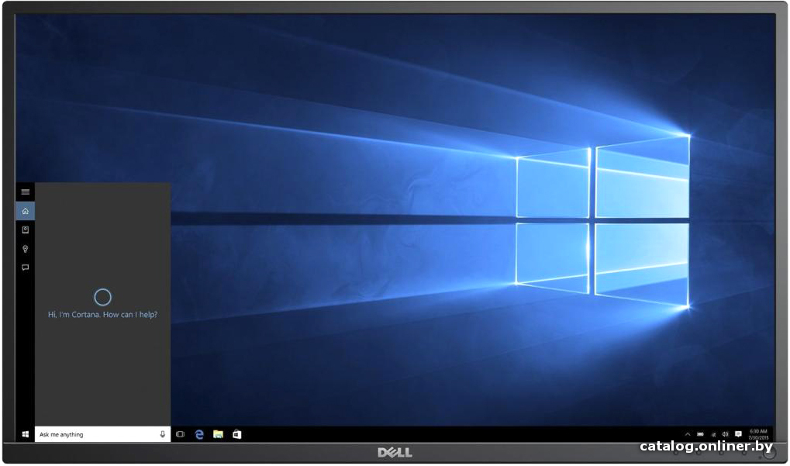The image size is (790, 466).
Task: Open Cortana Feedback speech bubble icon
Action: coord(25,268)
